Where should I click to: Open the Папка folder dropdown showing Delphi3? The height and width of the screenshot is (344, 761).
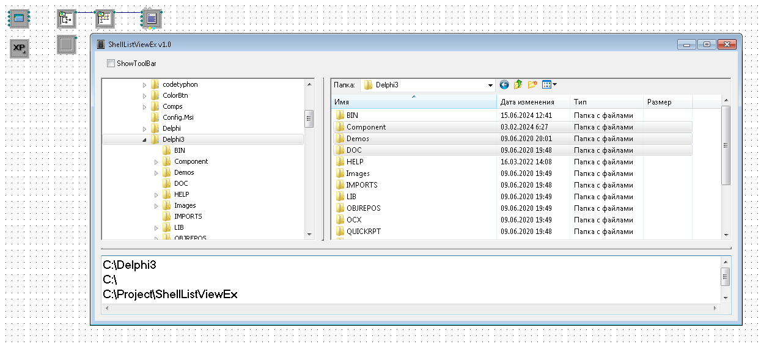[x=490, y=86]
